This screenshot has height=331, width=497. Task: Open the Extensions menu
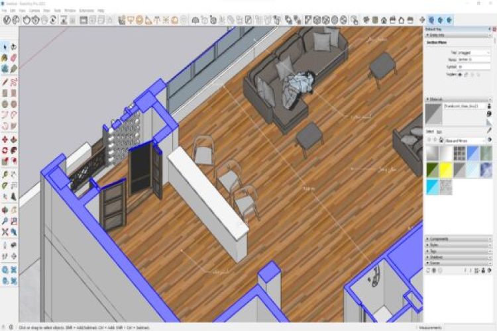click(86, 11)
